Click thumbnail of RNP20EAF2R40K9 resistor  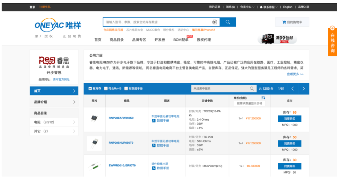coord(94,118)
